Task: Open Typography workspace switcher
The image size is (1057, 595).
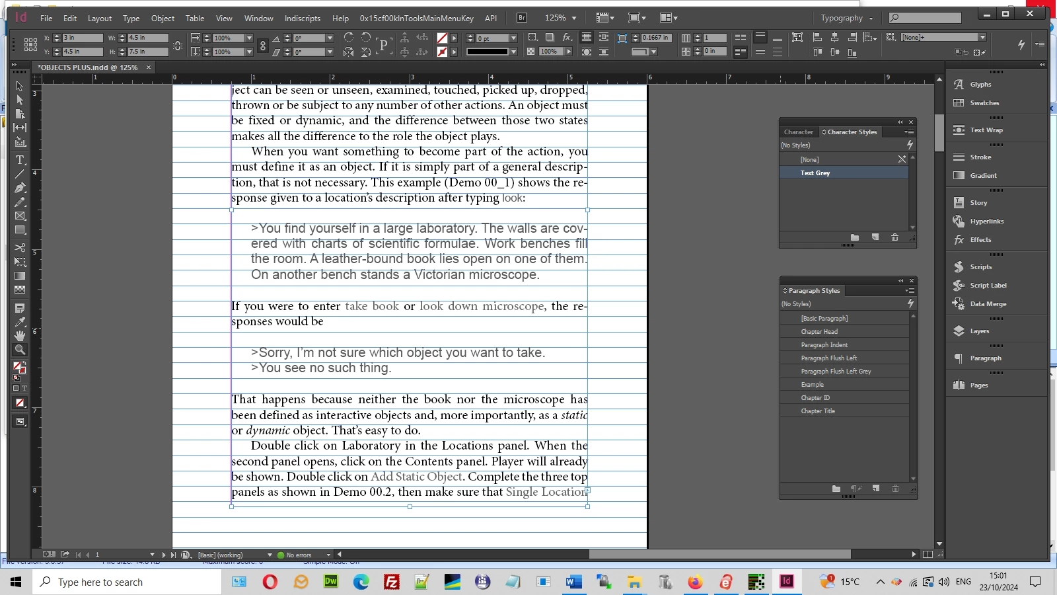Action: (x=847, y=18)
